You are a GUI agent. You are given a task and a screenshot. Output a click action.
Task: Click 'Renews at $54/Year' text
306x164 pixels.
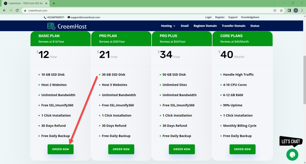pos(172,42)
